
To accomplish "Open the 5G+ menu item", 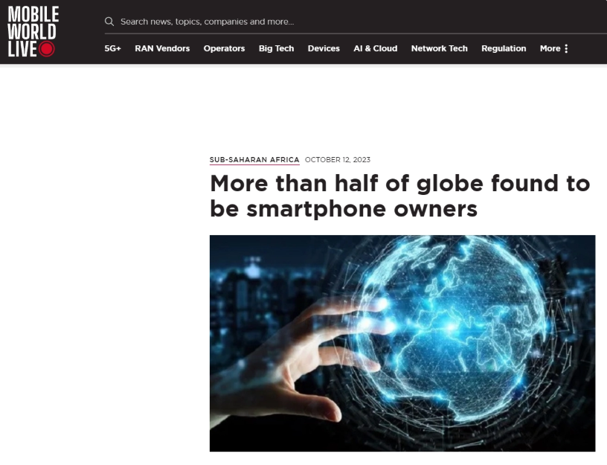I will tap(112, 48).
